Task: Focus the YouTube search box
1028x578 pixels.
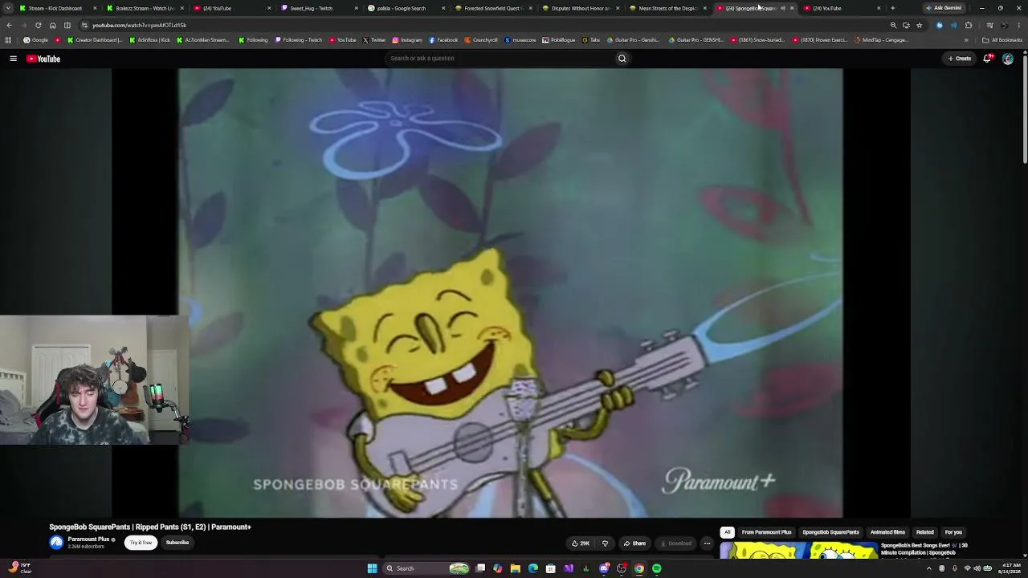Action: [498, 59]
